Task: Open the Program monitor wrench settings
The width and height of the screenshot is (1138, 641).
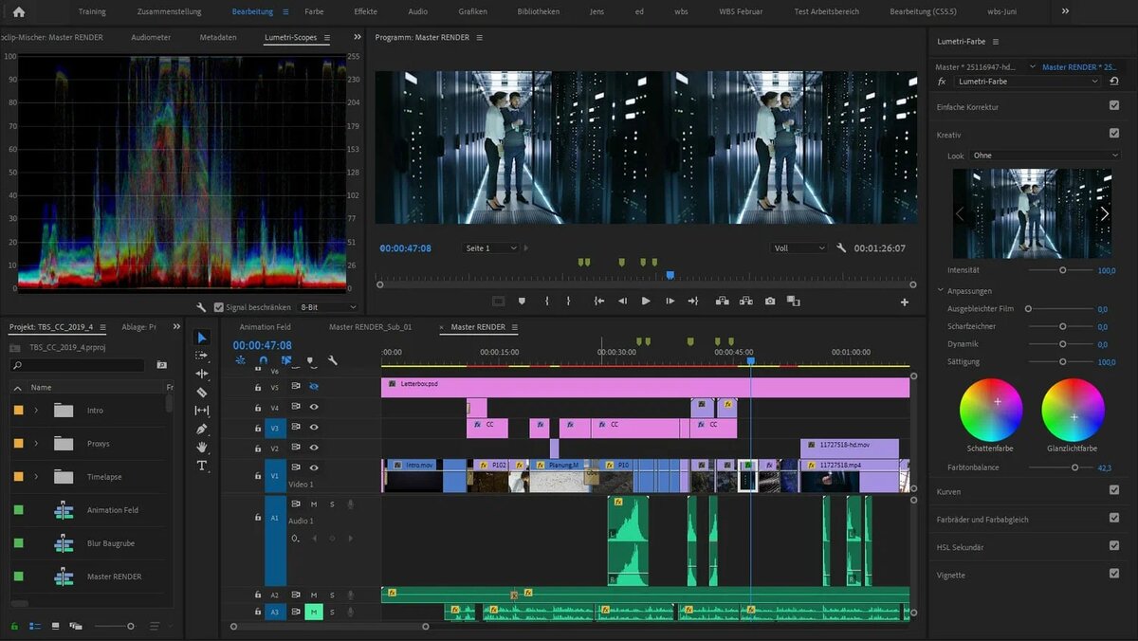Action: tap(840, 248)
